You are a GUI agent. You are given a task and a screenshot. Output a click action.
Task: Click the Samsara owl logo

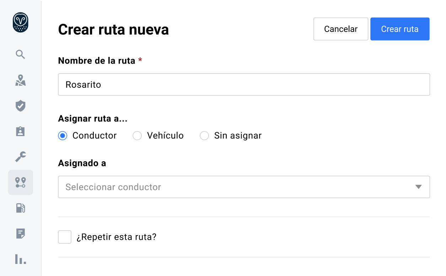pos(20,22)
